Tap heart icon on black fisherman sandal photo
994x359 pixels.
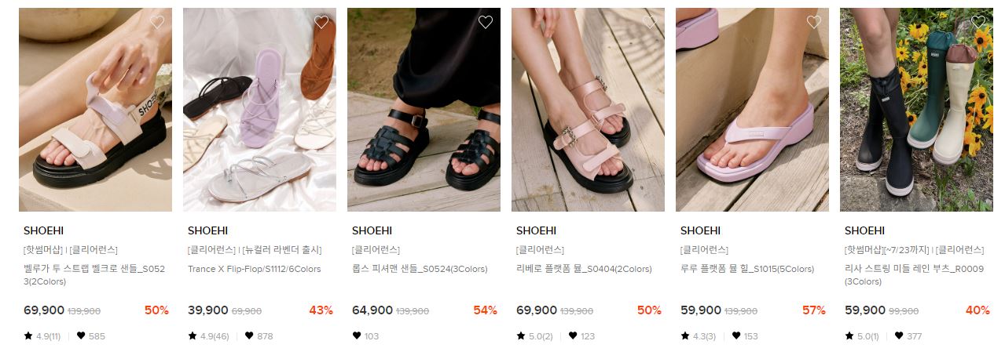[486, 22]
